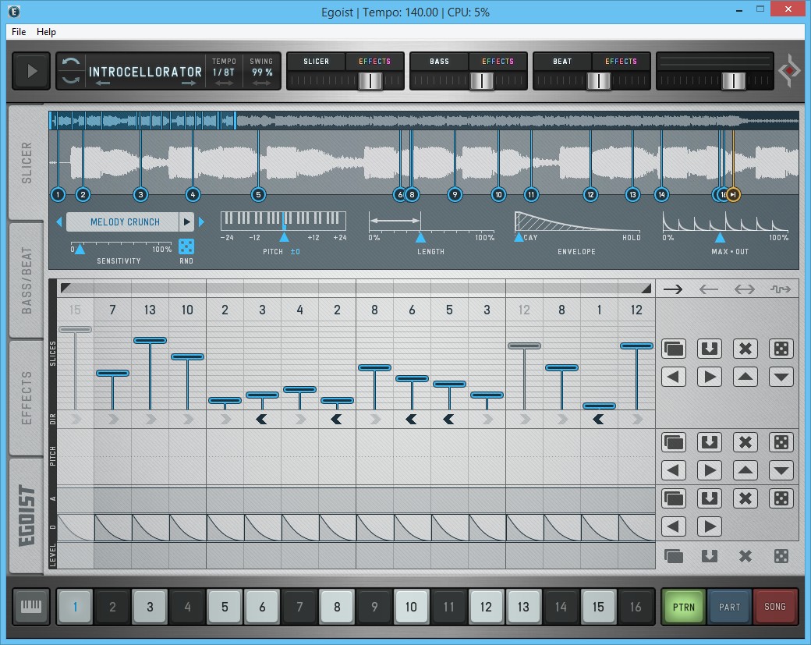This screenshot has width=811, height=645.
Task: Toggle pattern slot 16
Action: tap(636, 606)
